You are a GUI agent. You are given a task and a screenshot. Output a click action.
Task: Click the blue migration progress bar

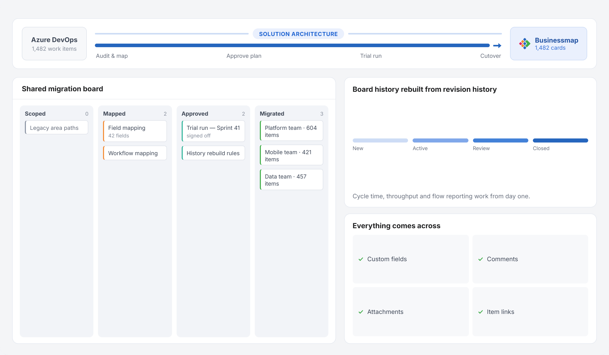(292, 45)
